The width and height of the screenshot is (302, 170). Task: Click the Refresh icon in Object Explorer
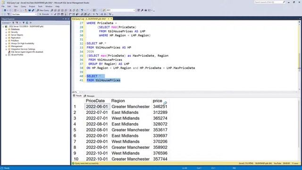click(x=27, y=23)
